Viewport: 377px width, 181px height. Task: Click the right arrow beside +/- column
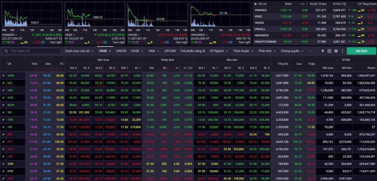(x=307, y=4)
